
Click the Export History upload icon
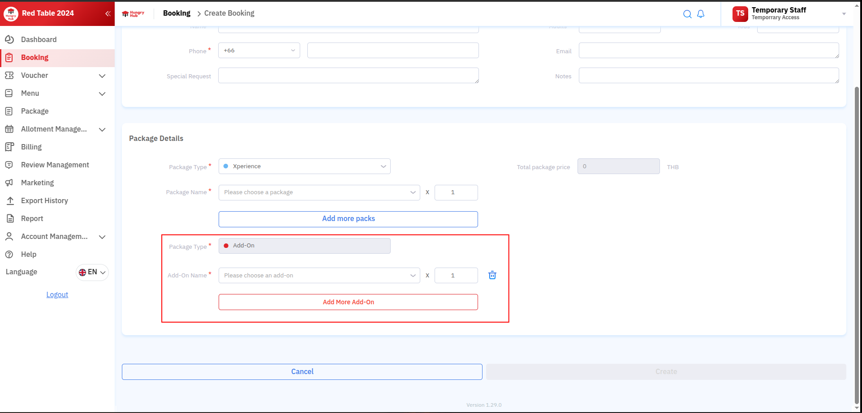(x=9, y=200)
